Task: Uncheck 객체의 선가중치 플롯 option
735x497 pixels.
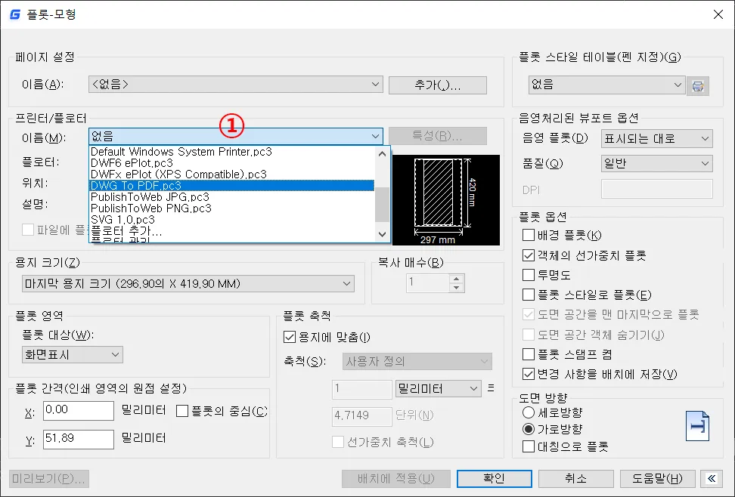Action: tap(529, 255)
